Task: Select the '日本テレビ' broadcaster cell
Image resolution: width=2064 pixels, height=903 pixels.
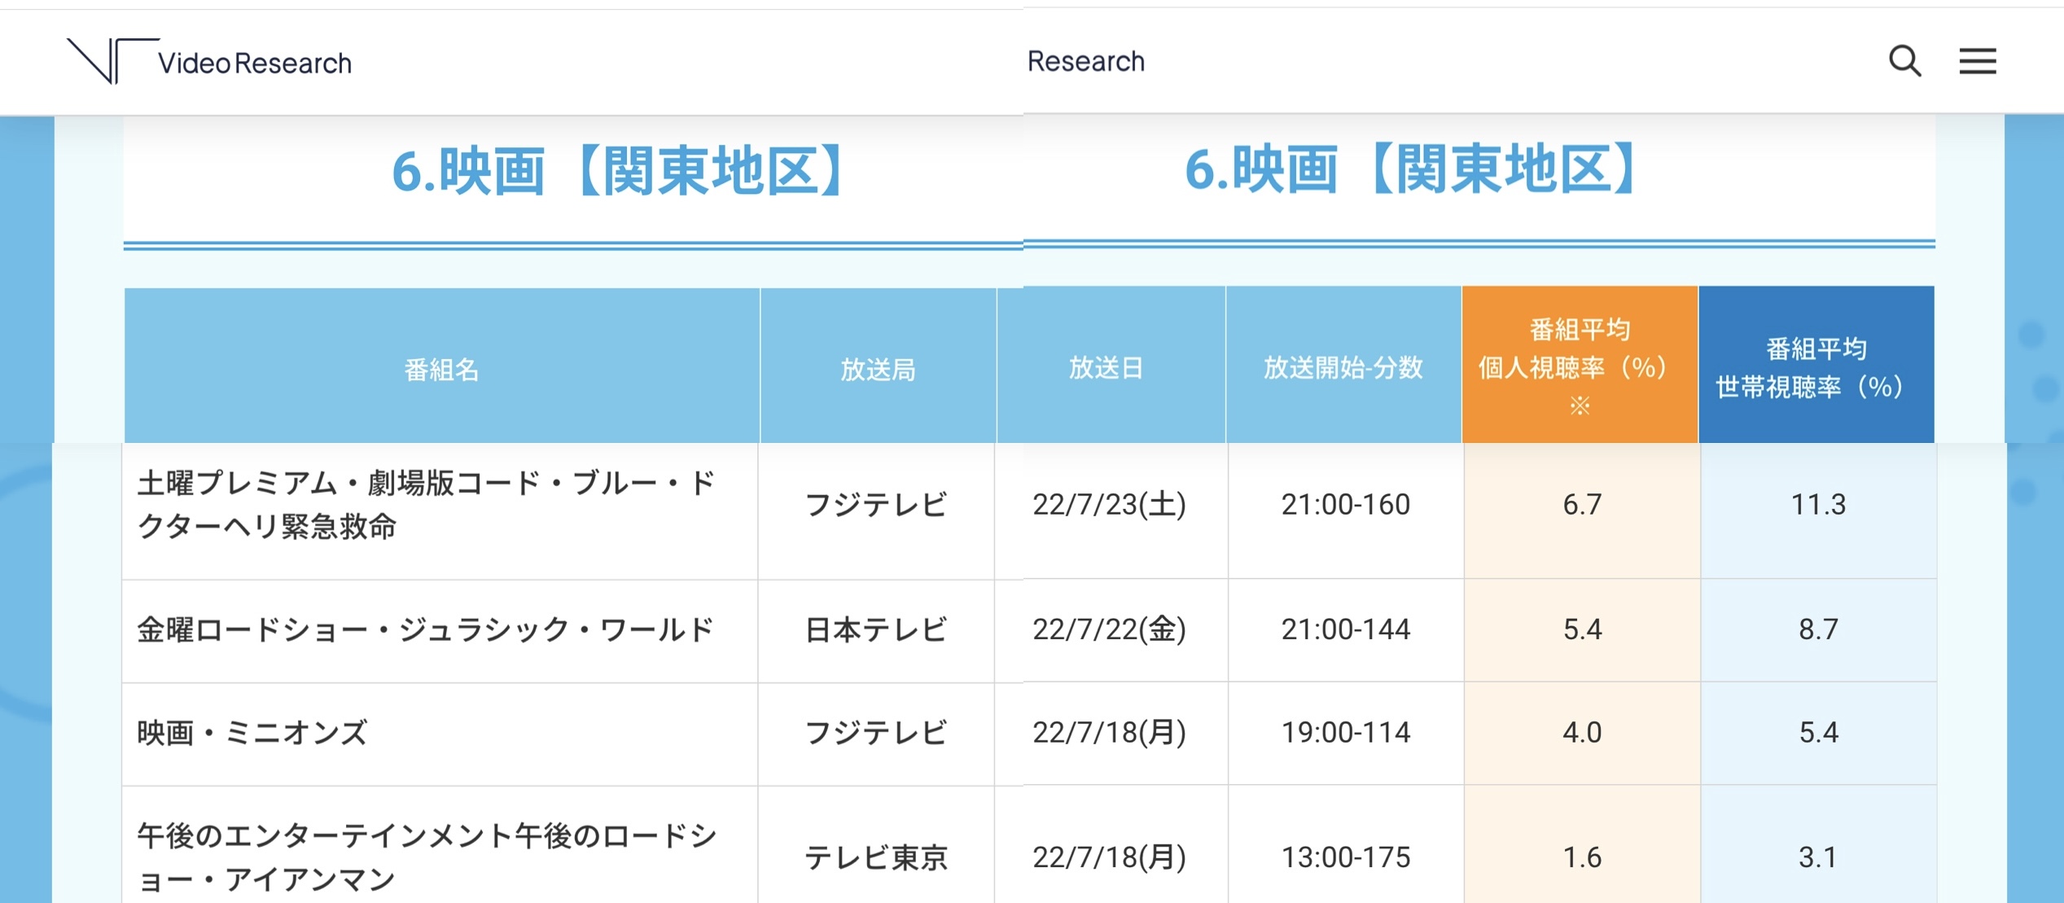Action: [876, 629]
